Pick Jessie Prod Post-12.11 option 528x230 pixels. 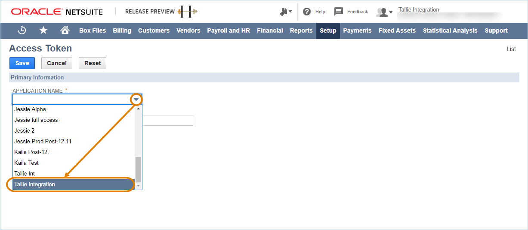tap(74, 141)
